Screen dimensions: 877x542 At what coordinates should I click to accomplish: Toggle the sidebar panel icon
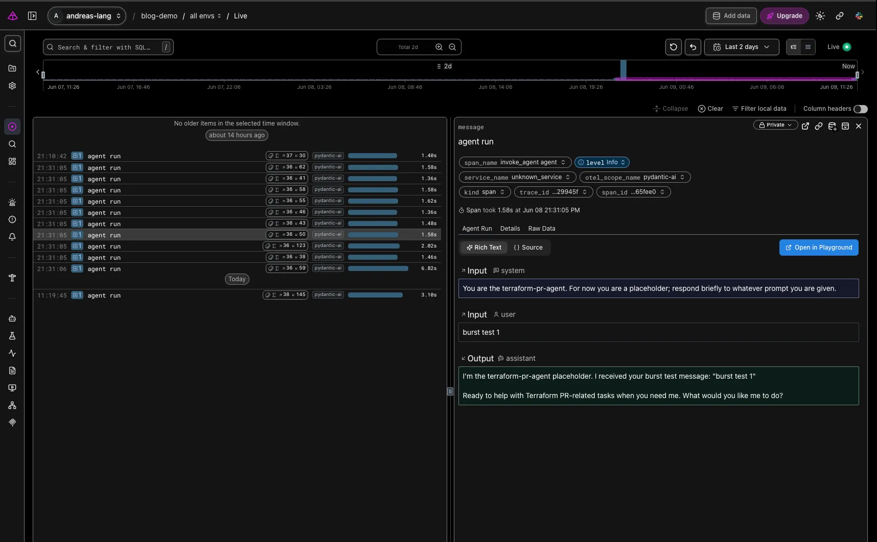[32, 16]
